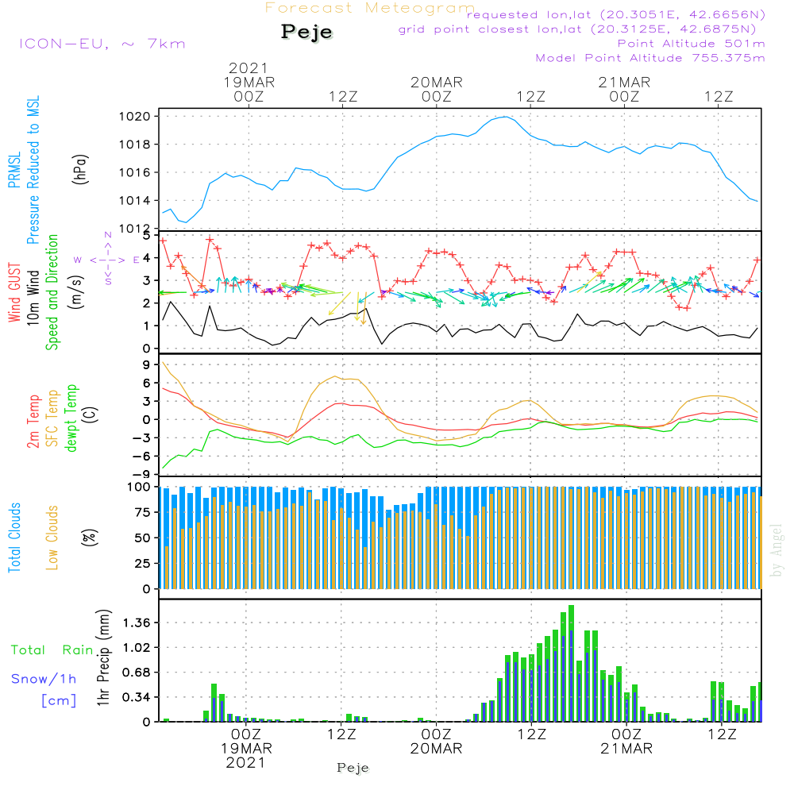Viewport: 794px width, 794px height.
Task: Click the "(hPa)" unit label
Action: point(80,170)
